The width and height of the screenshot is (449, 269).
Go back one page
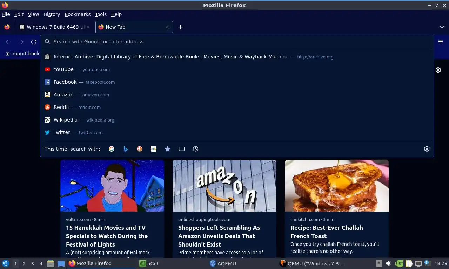pyautogui.click(x=8, y=42)
